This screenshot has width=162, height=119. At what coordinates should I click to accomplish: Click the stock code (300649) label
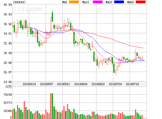pos(19,2)
